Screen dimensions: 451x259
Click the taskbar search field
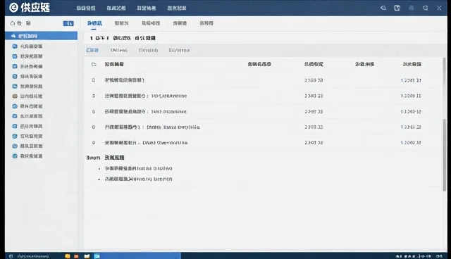coord(33,256)
